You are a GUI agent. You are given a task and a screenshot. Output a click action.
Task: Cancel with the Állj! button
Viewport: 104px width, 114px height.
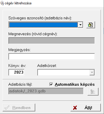[x=86, y=108]
